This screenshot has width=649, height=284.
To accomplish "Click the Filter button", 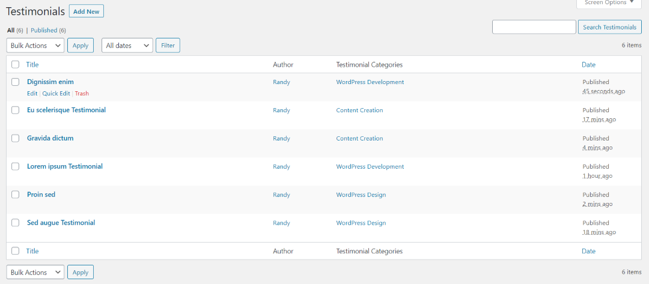I will point(168,46).
